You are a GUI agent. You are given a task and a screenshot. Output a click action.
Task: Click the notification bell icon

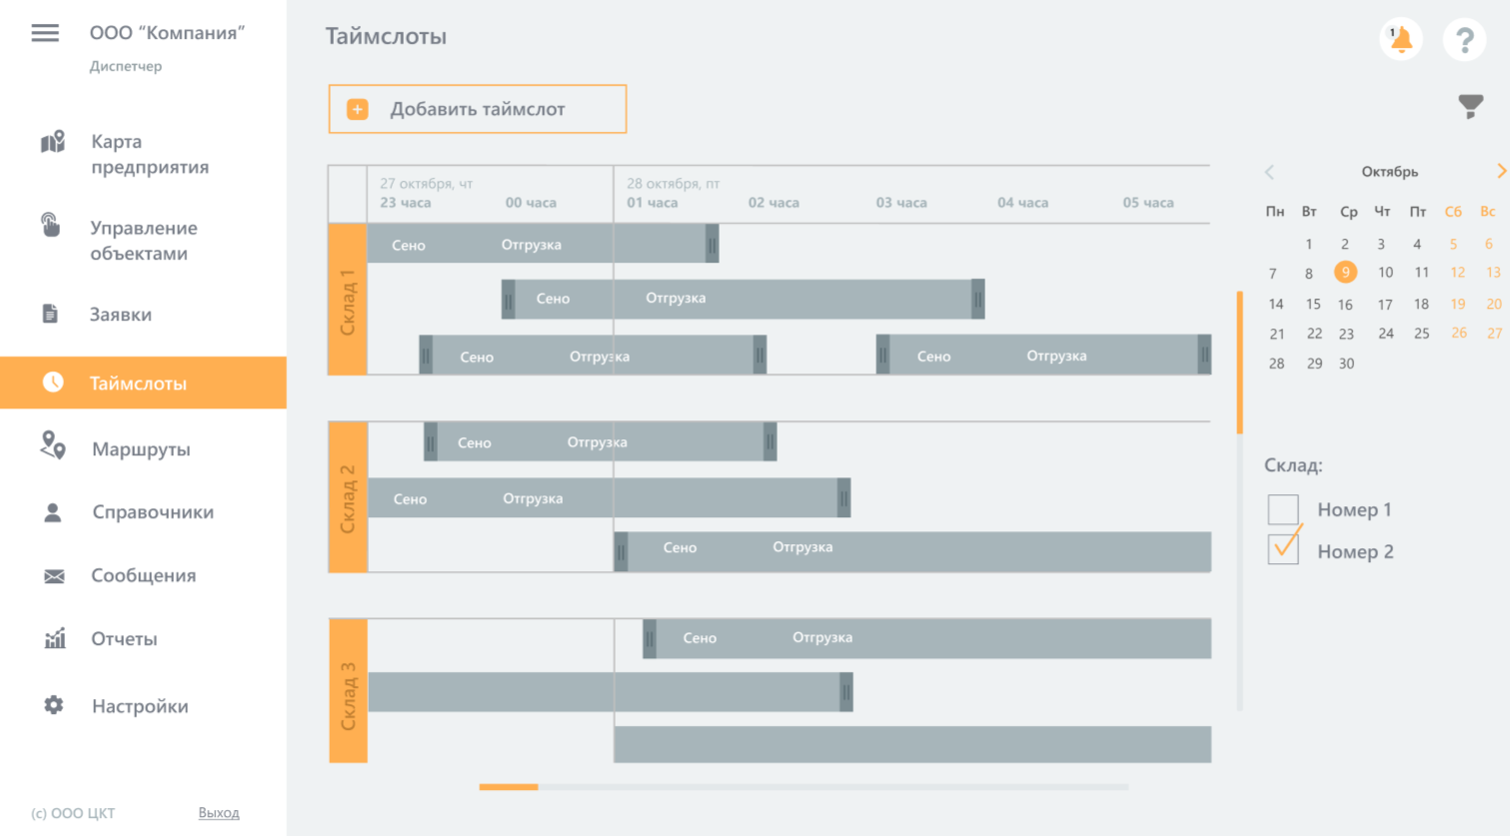tap(1401, 40)
